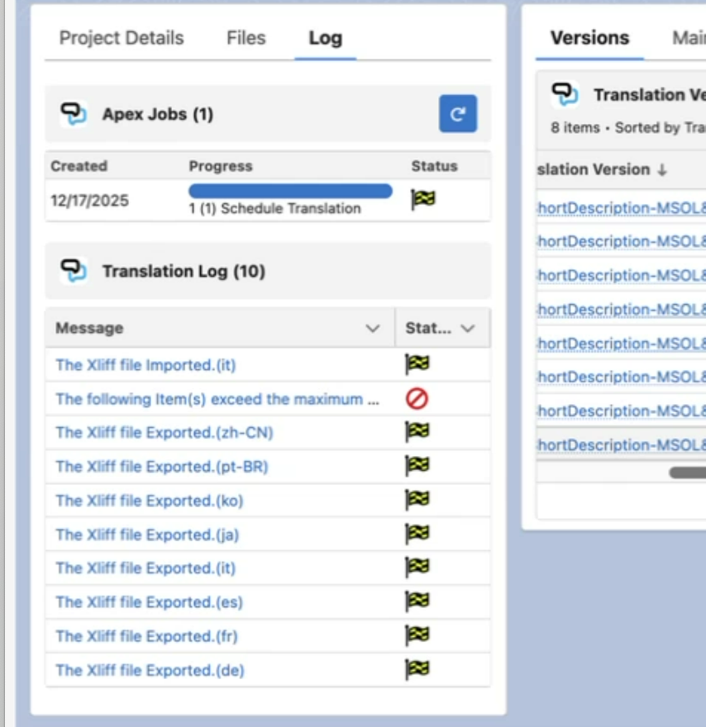Click the Translation Log section logo icon

[x=74, y=271]
